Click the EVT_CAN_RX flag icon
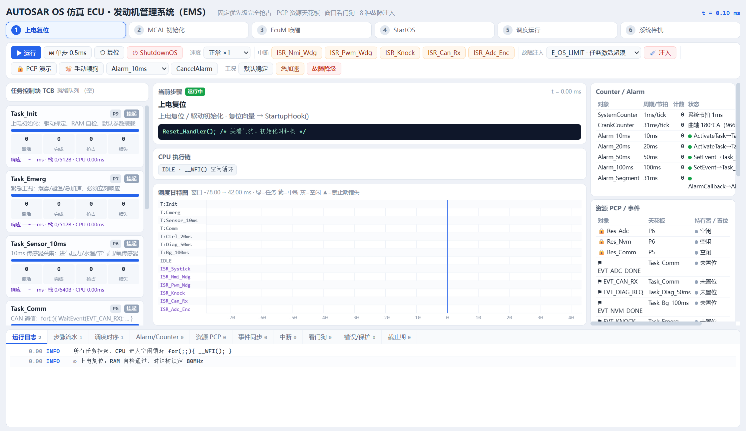 (x=600, y=282)
